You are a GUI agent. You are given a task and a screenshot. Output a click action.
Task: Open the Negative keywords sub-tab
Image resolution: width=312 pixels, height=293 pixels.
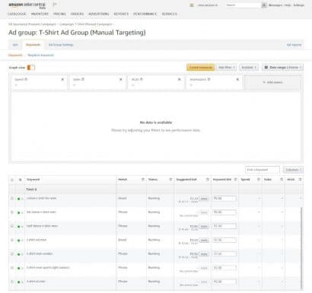40,55
